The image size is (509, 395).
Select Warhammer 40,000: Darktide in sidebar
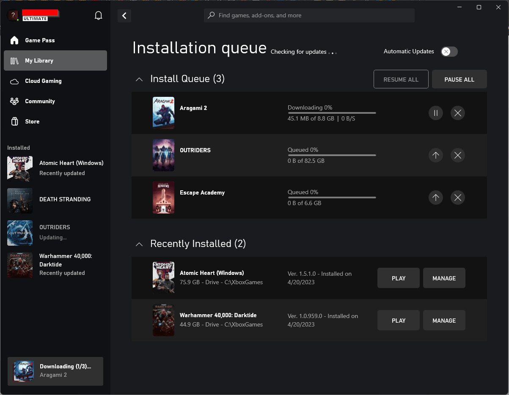(x=55, y=265)
